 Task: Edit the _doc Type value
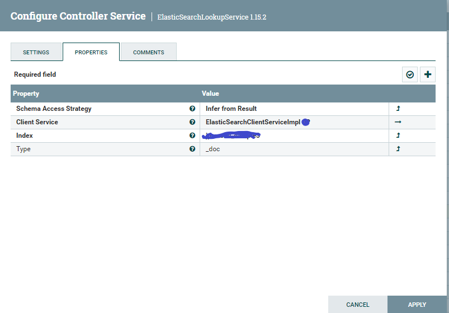(294, 149)
